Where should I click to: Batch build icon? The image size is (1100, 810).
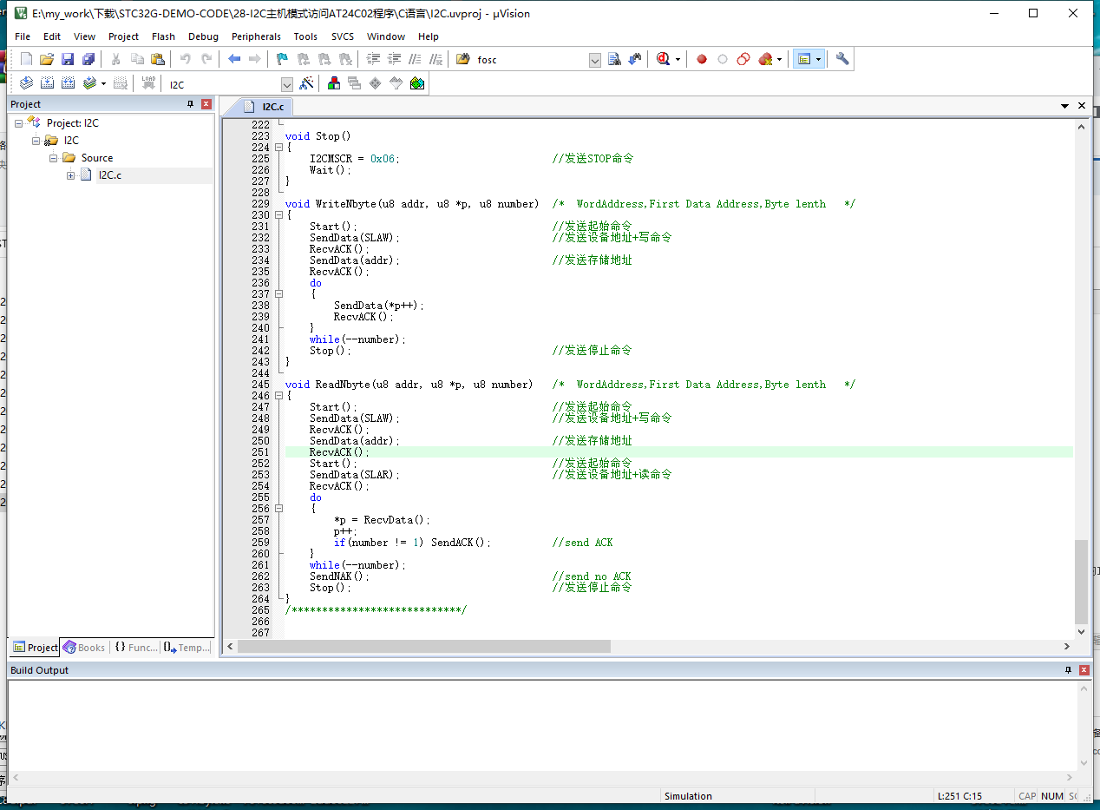tap(89, 83)
